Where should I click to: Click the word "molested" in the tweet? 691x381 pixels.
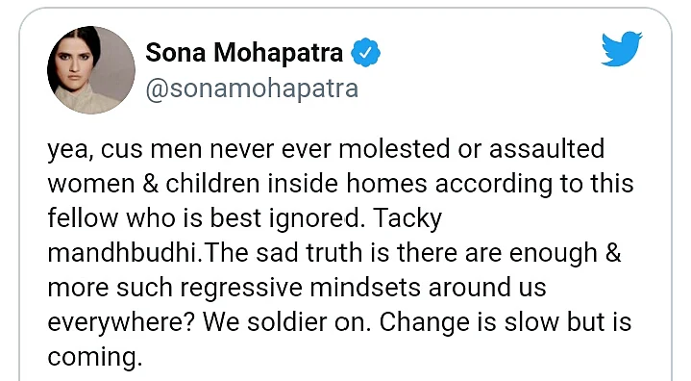tap(394, 148)
